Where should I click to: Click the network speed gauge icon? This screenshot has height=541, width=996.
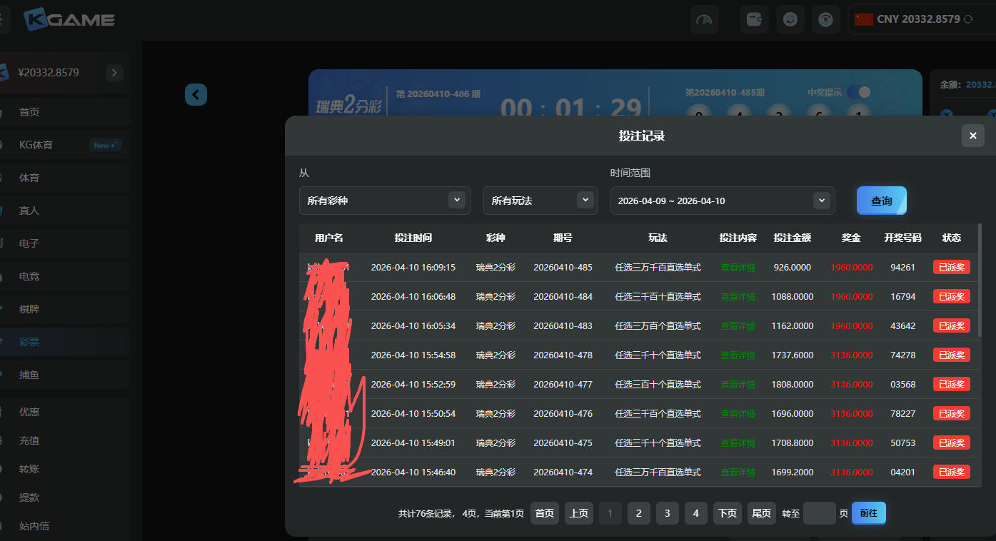(704, 19)
